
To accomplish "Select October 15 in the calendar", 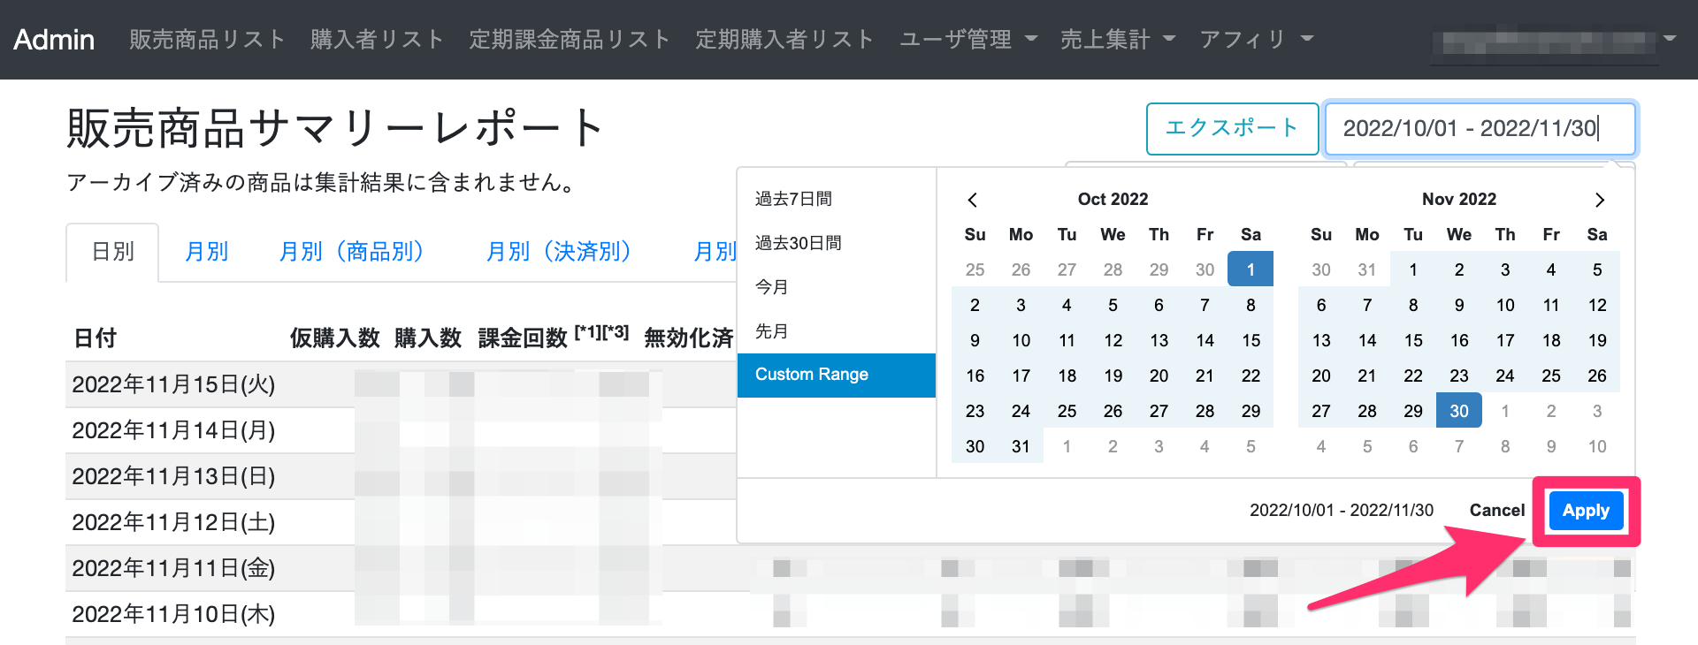I will pos(1251,341).
